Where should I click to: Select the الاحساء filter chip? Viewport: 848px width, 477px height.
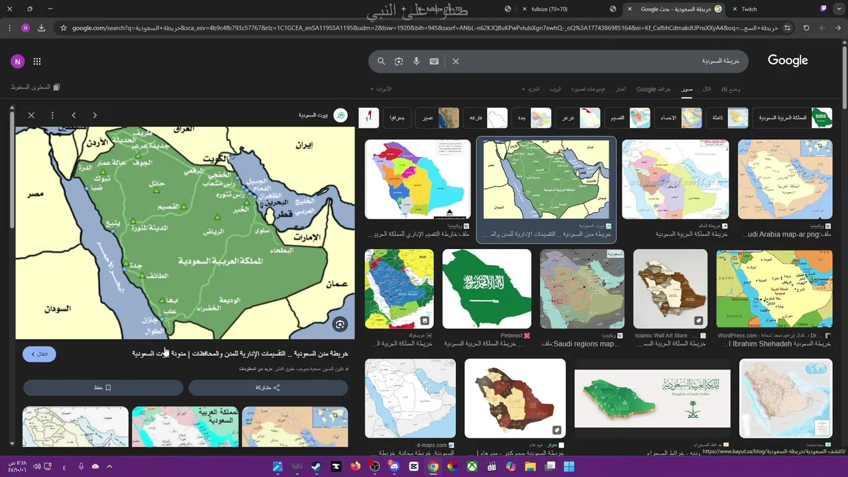(x=678, y=117)
